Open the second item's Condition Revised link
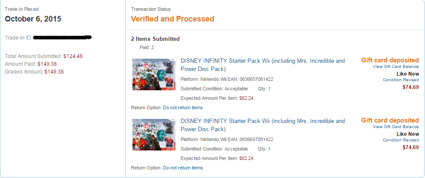The image size is (425, 178). coord(400,140)
